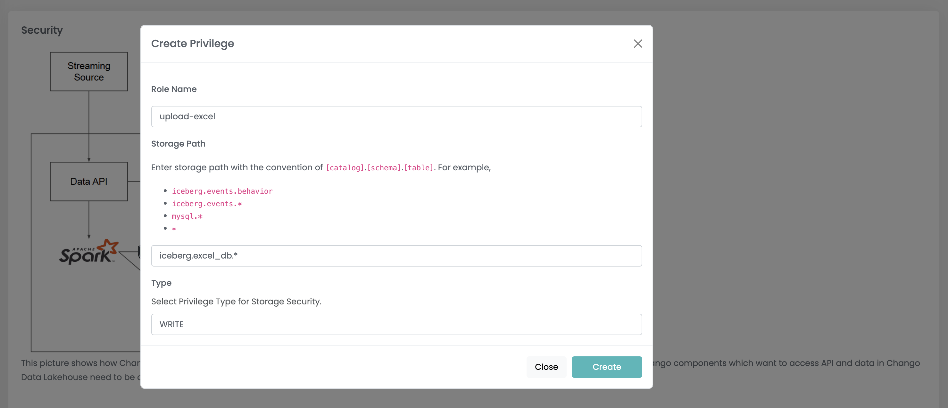This screenshot has height=408, width=948.
Task: Click the Create button
Action: 606,367
